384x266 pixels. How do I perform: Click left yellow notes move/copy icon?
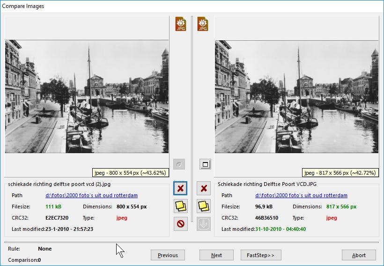click(x=181, y=206)
